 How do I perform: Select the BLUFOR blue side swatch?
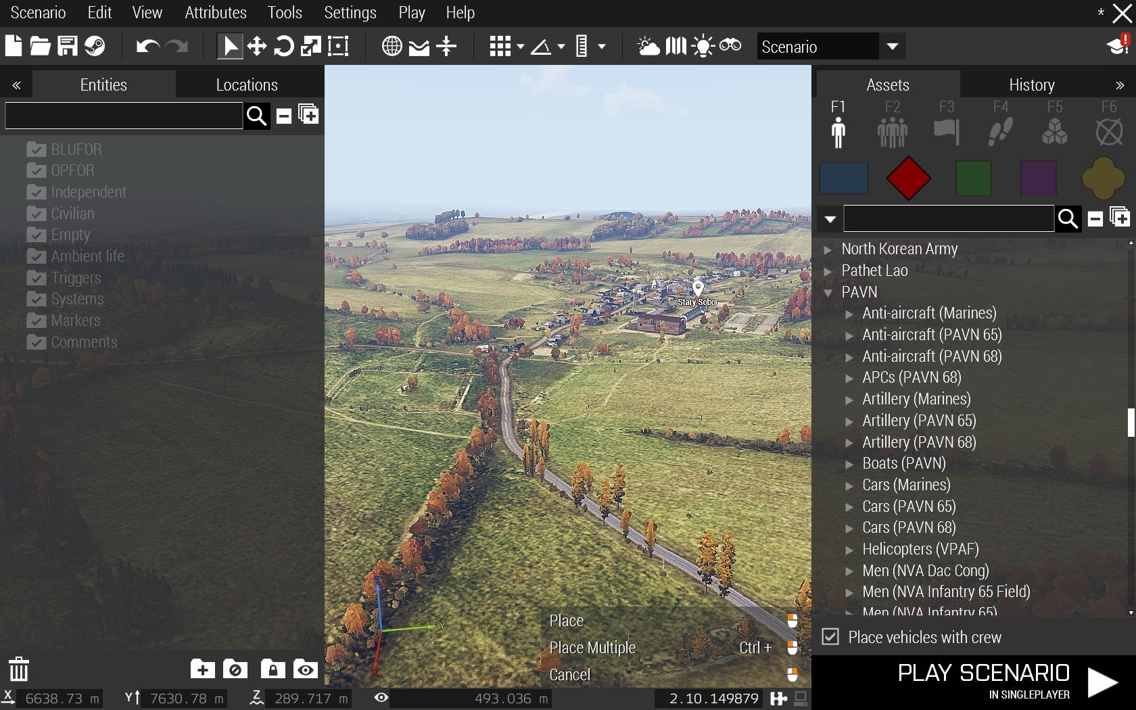click(x=844, y=179)
